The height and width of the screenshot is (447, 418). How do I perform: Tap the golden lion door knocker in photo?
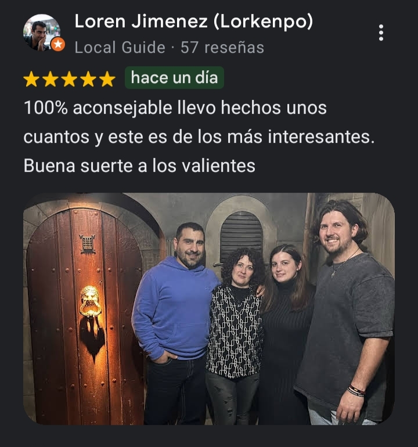tap(91, 302)
